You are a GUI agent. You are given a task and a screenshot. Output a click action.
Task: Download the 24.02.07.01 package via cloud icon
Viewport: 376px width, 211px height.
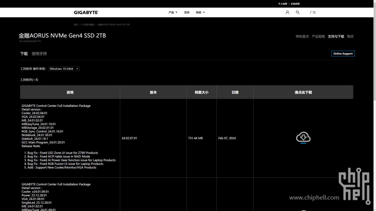pyautogui.click(x=303, y=137)
